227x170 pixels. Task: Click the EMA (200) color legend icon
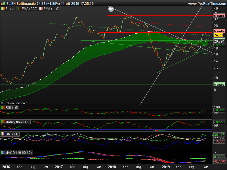point(19,9)
